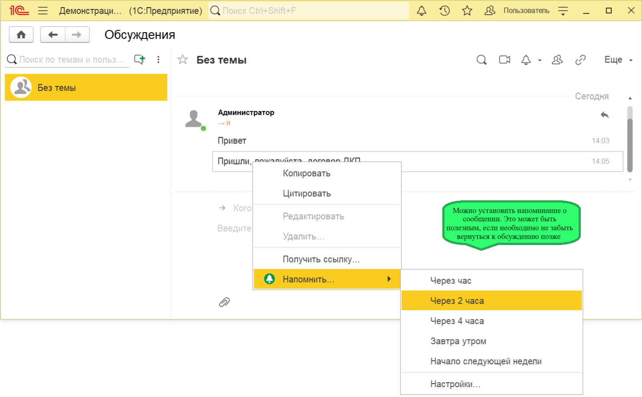Open discussion participants icon
The width and height of the screenshot is (642, 397).
tap(557, 60)
